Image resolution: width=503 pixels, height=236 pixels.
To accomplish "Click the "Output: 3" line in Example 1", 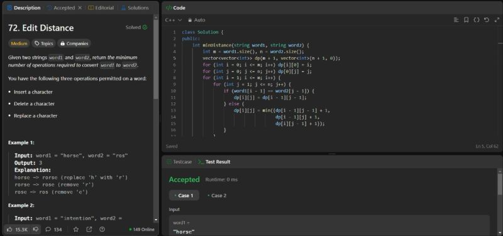I will coord(28,163).
